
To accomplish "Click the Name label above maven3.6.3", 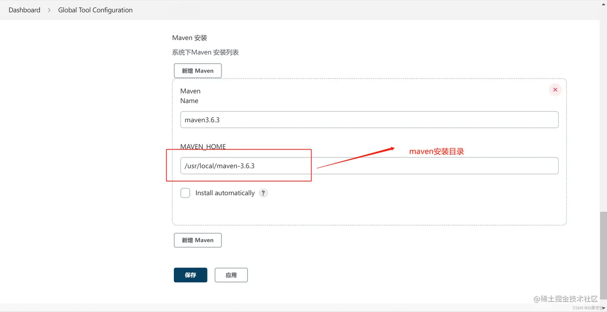I will click(189, 101).
